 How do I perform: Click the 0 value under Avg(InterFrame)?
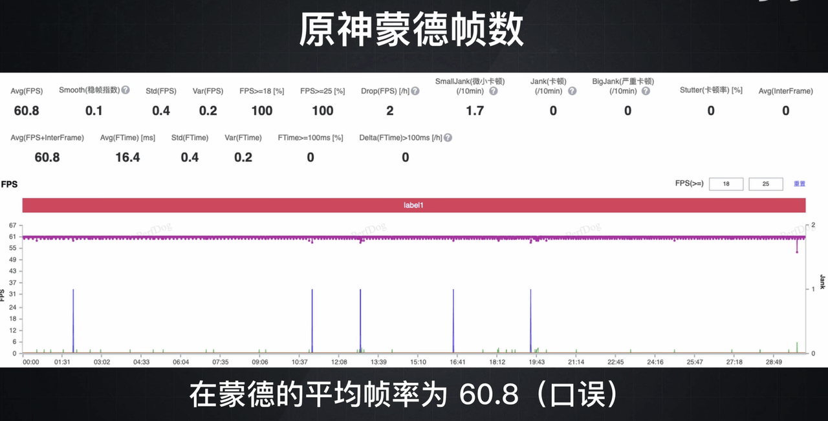[786, 111]
